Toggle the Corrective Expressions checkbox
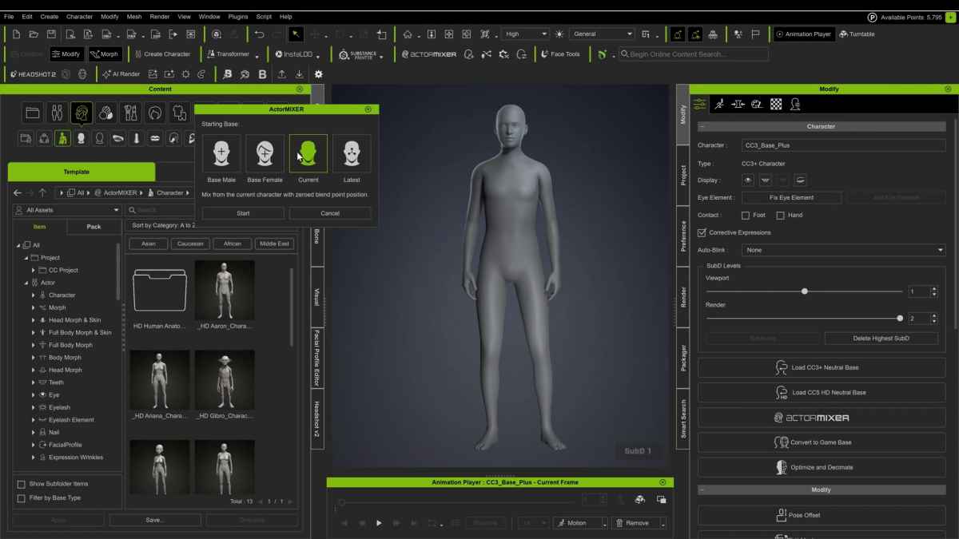Image resolution: width=959 pixels, height=539 pixels. tap(702, 232)
